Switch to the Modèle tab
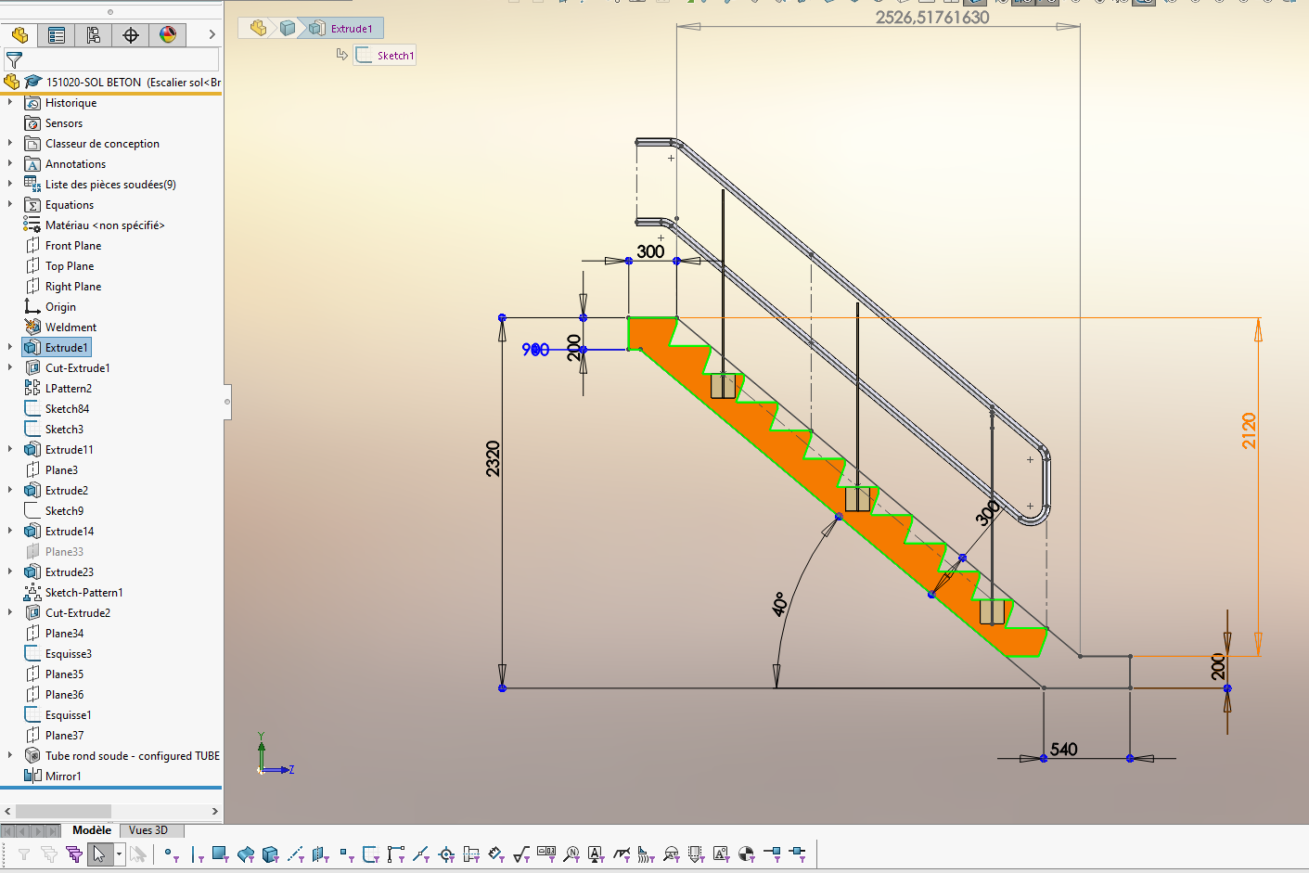This screenshot has width=1309, height=873. pyautogui.click(x=92, y=830)
